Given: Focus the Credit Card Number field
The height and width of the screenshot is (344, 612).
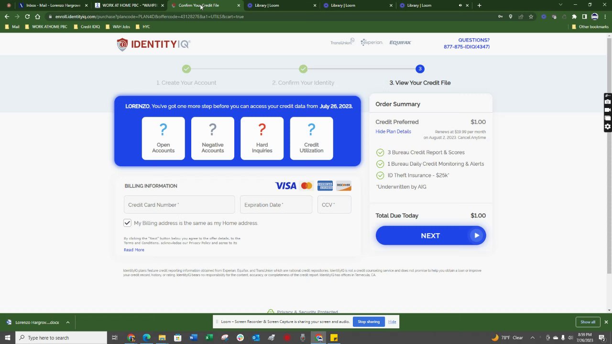Looking at the screenshot, I should click(179, 204).
